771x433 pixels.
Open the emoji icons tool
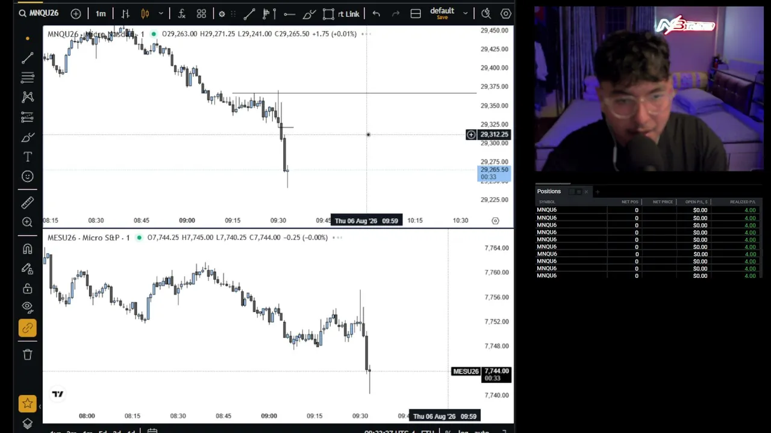pyautogui.click(x=27, y=176)
